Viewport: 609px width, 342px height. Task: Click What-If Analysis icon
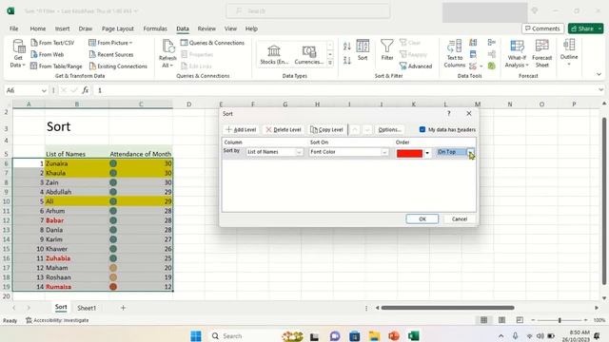(x=517, y=47)
